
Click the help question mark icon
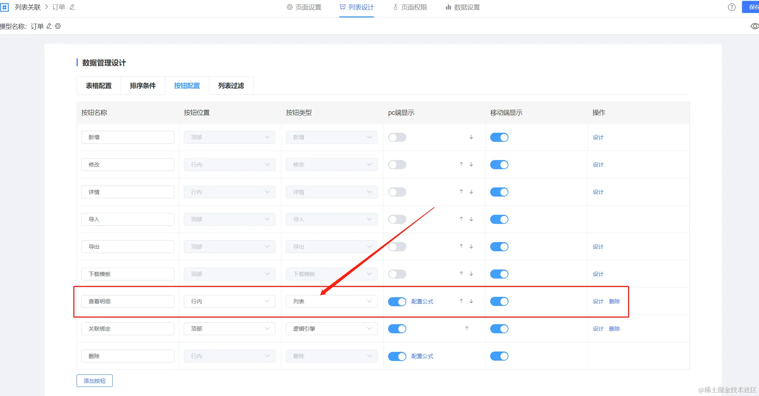click(732, 7)
